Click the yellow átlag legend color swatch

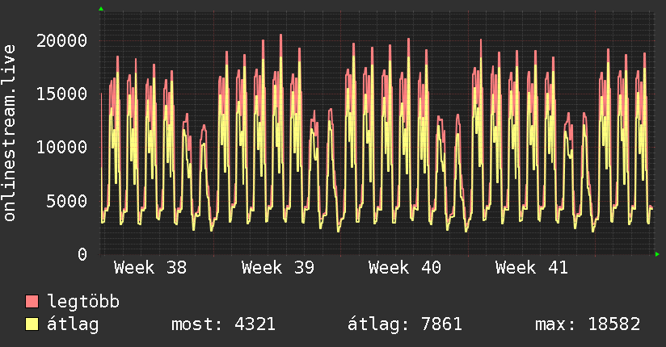(x=32, y=324)
